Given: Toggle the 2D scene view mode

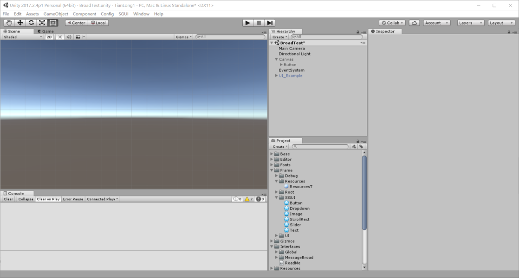Looking at the screenshot, I should [49, 37].
